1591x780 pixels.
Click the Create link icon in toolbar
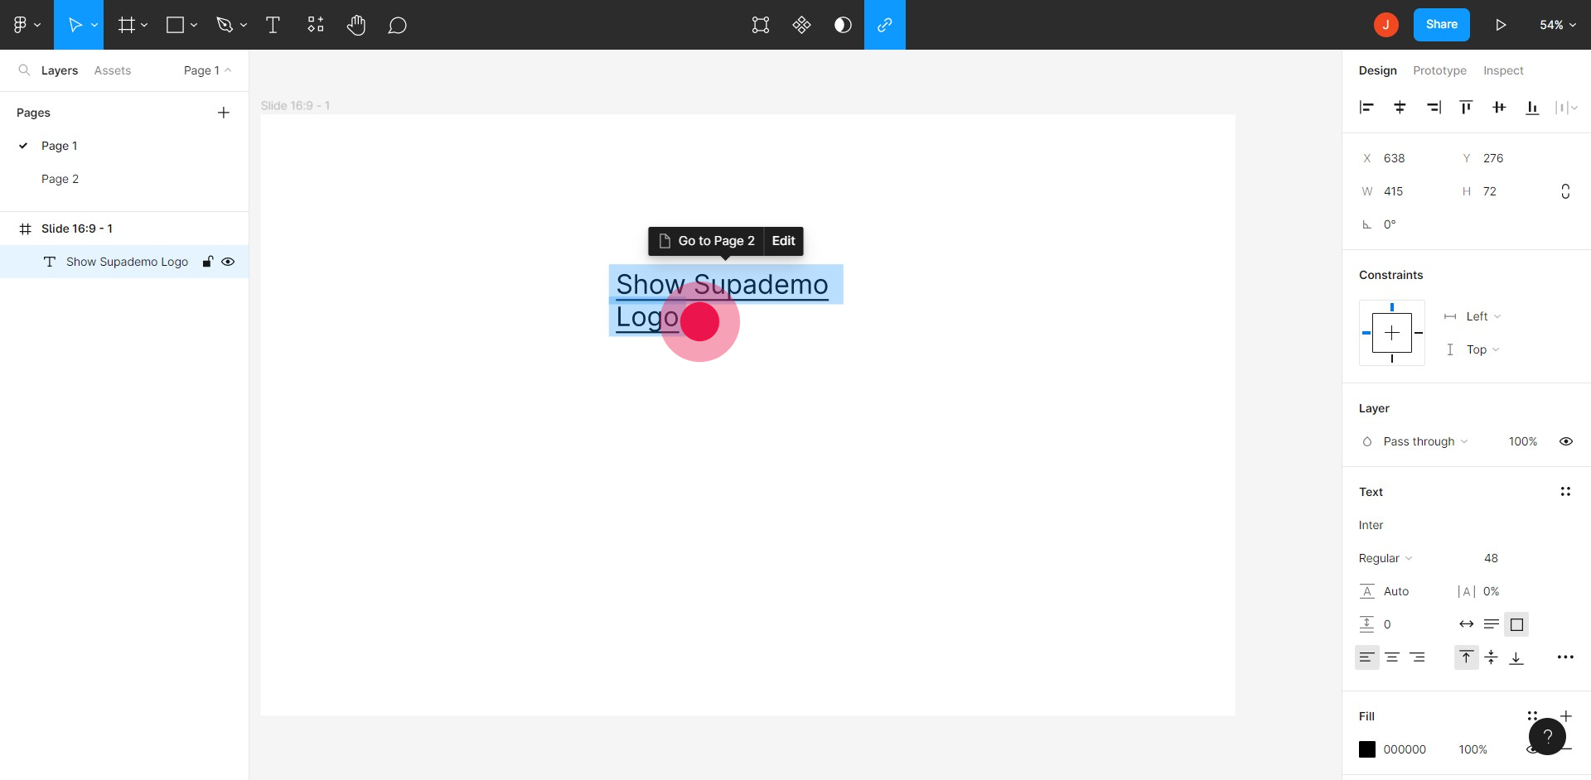point(885,25)
